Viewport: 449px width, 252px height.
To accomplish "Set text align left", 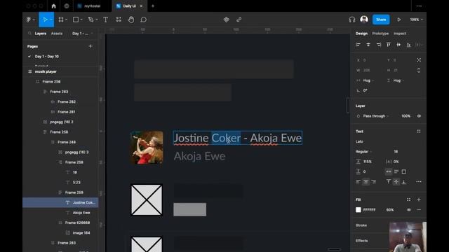I will 358,182.
